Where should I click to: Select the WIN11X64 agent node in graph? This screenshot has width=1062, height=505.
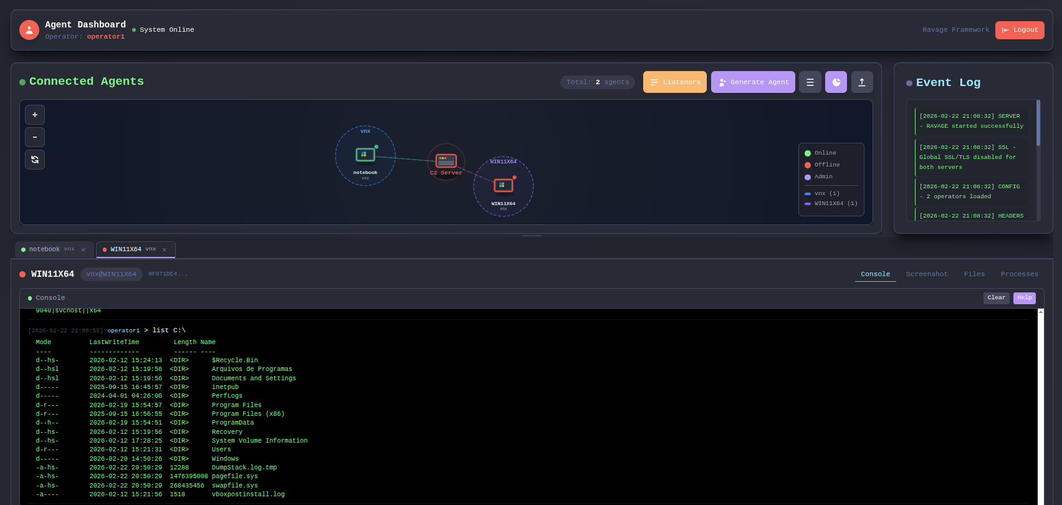504,185
